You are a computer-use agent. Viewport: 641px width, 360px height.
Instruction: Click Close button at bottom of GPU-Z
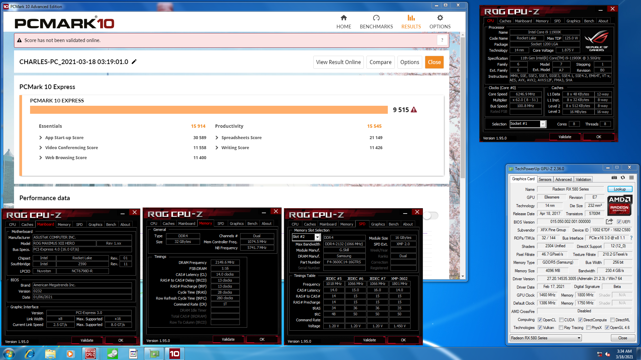(x=623, y=338)
